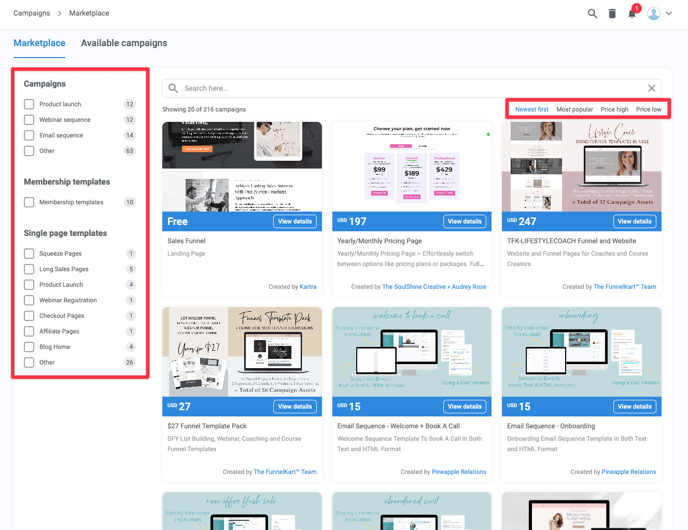Select the Membership templates checkbox
This screenshot has width=688, height=530.
pos(29,202)
